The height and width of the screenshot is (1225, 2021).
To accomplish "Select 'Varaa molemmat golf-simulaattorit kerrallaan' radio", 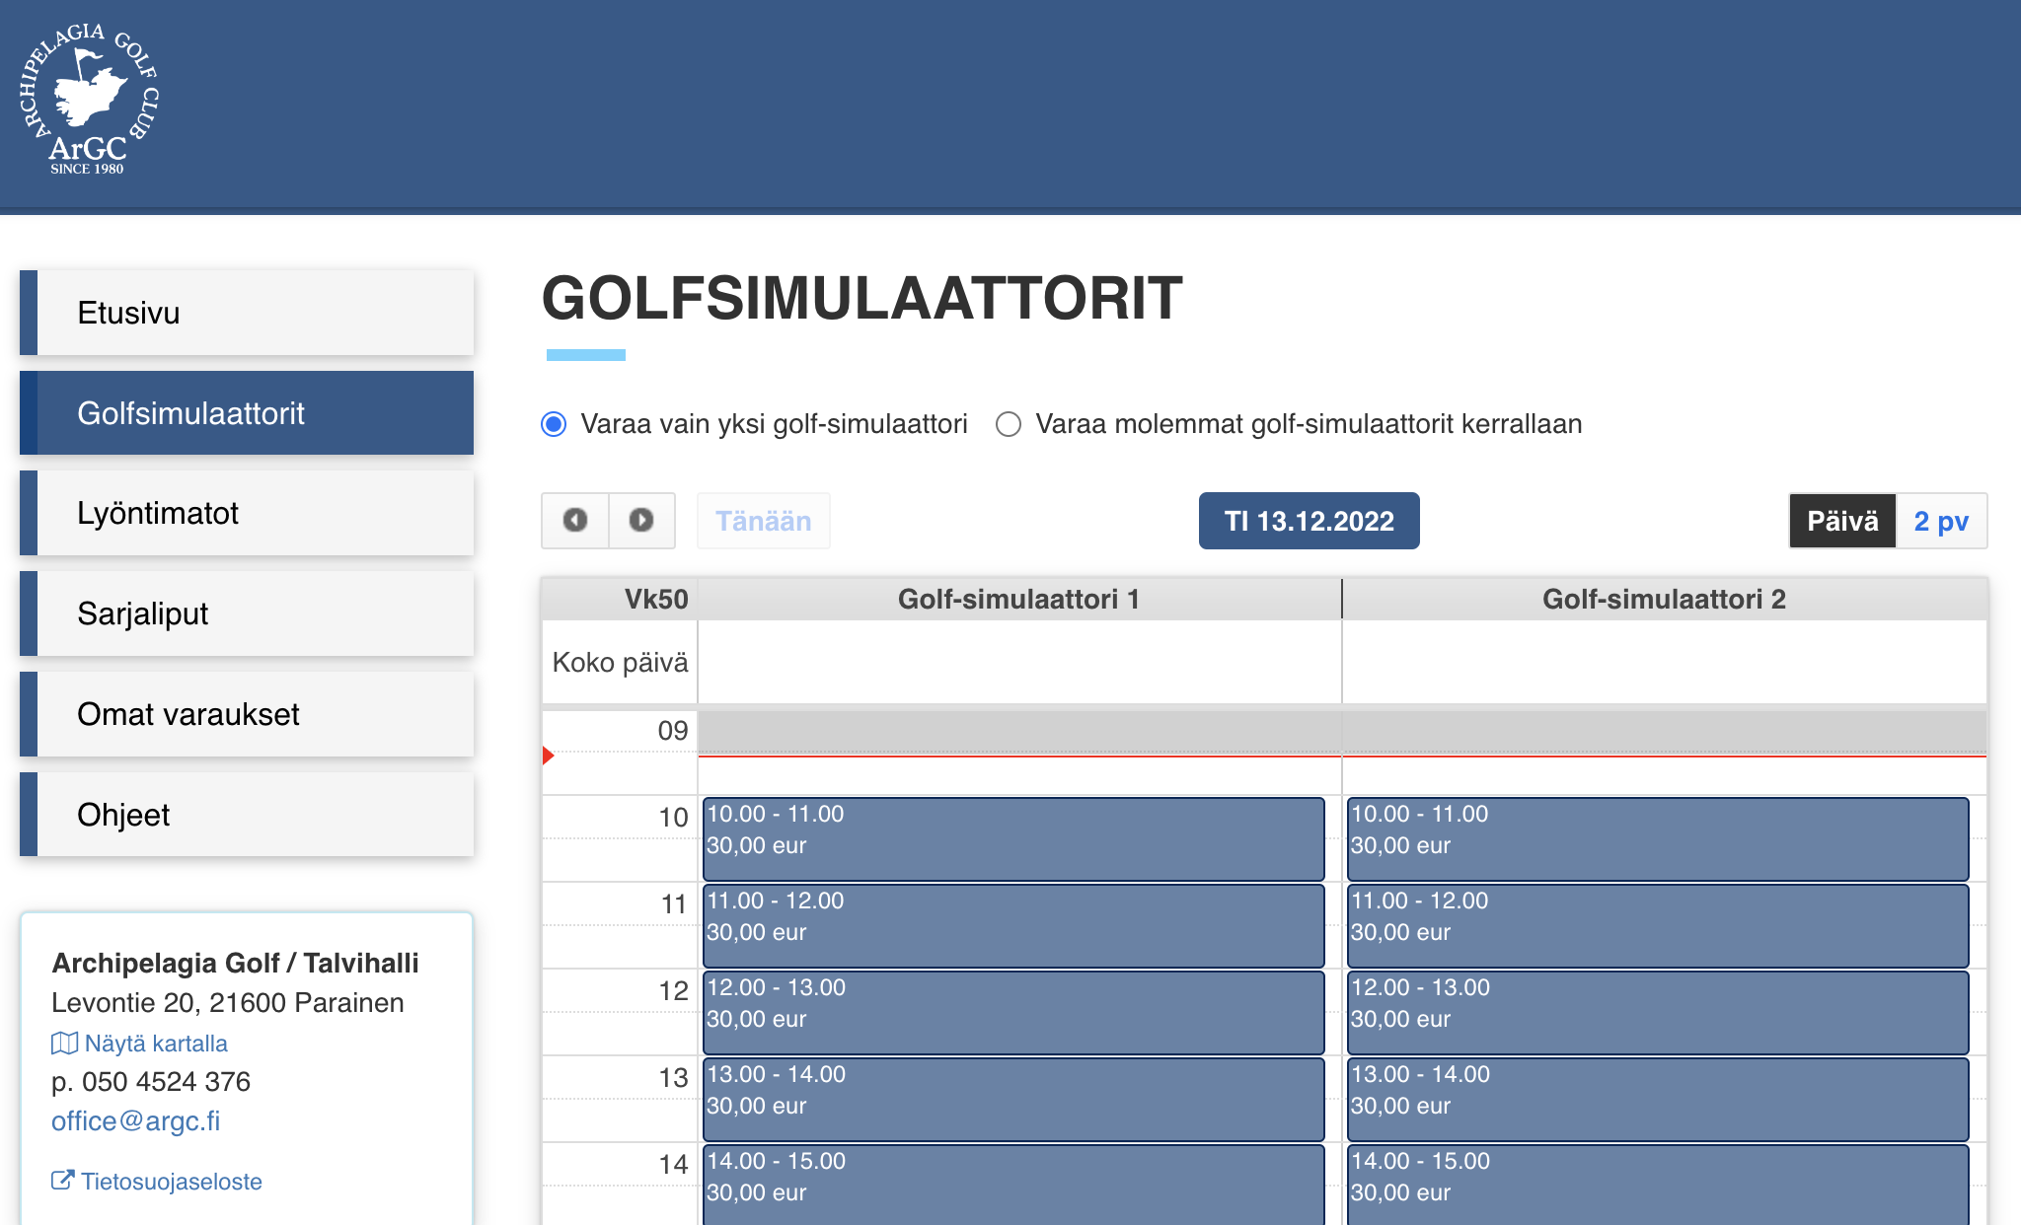I will coord(1008,424).
